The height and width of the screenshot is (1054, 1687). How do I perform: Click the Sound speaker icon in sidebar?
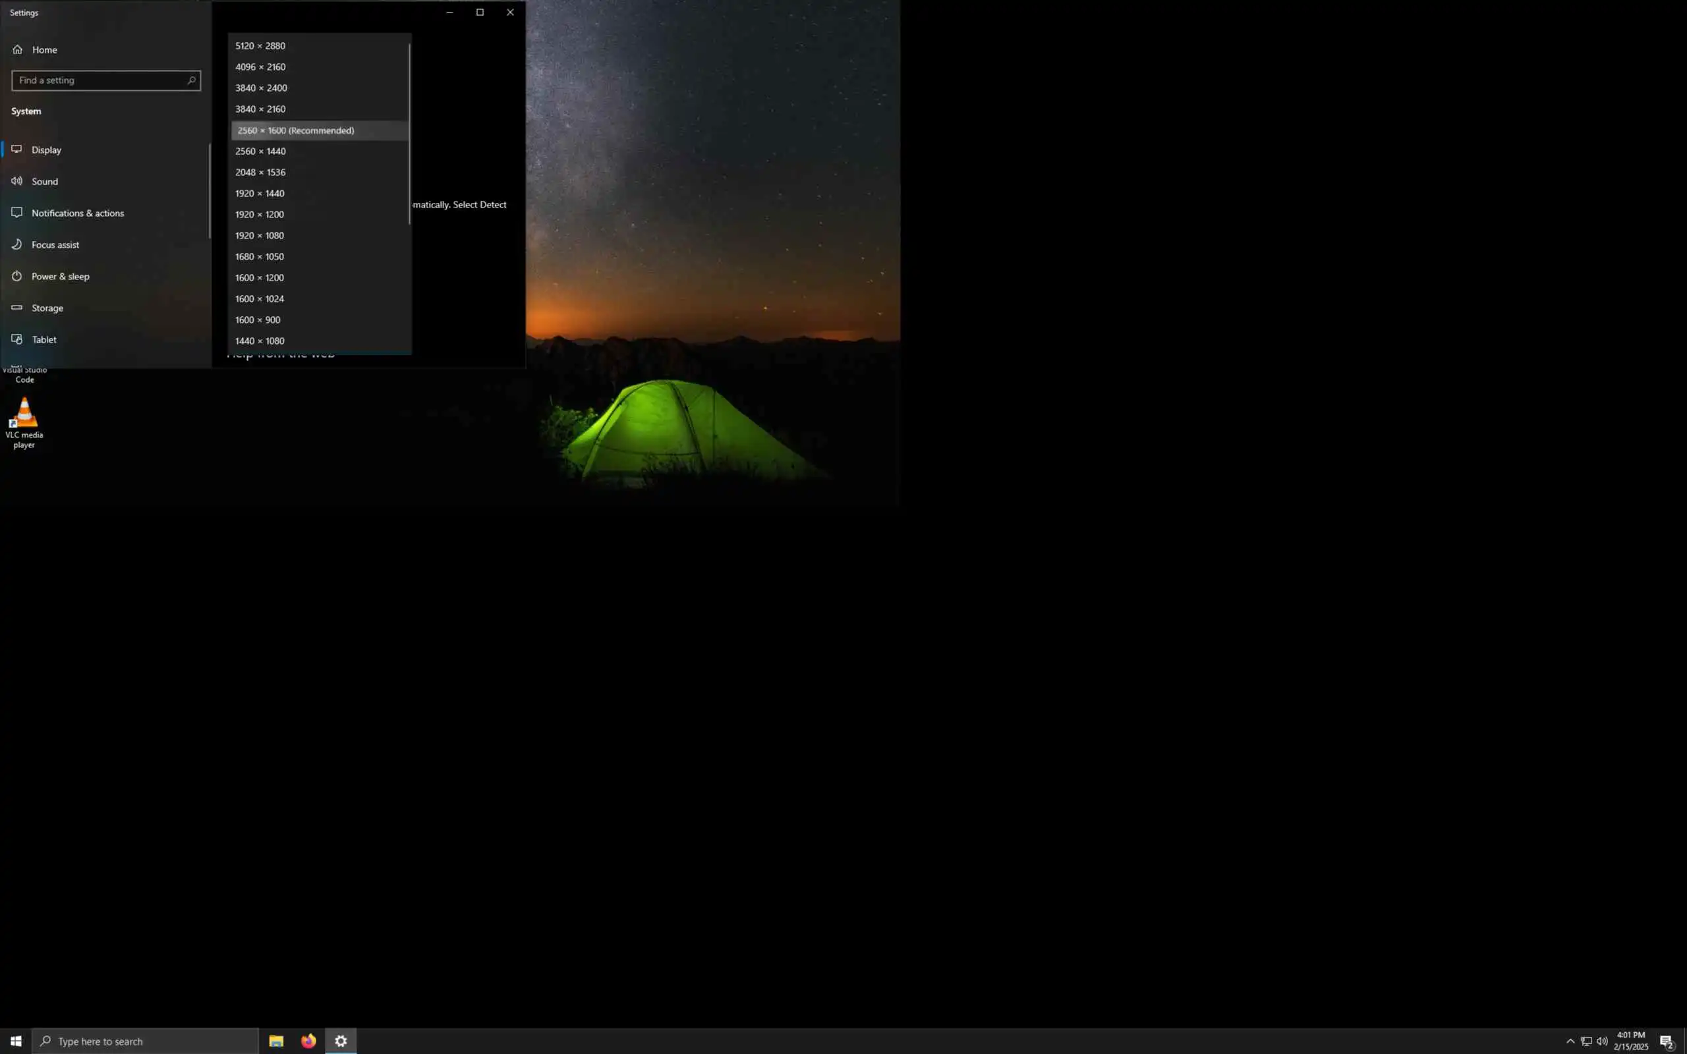coord(16,181)
